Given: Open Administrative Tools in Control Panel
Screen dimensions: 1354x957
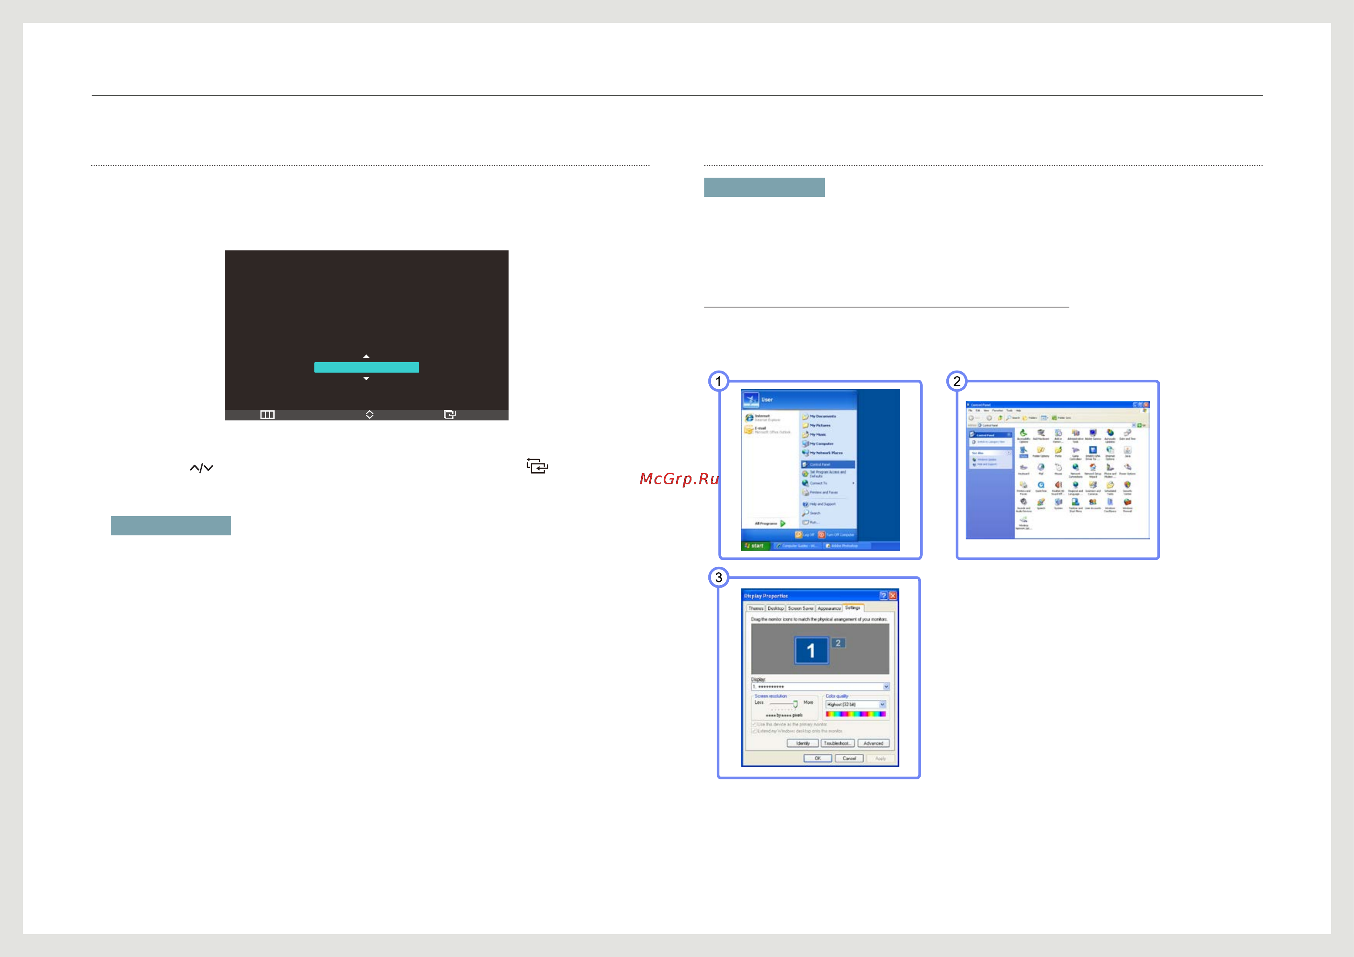Looking at the screenshot, I should click(x=1076, y=436).
